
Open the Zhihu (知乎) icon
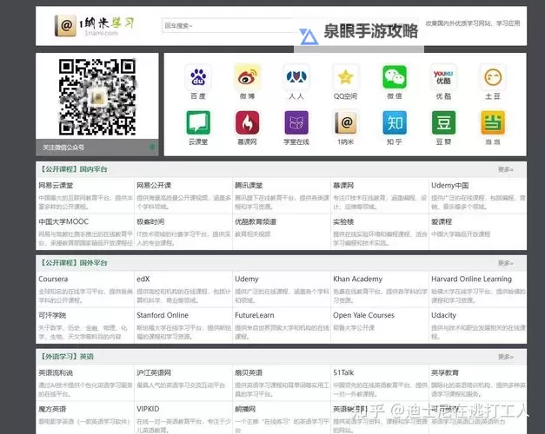(x=395, y=122)
